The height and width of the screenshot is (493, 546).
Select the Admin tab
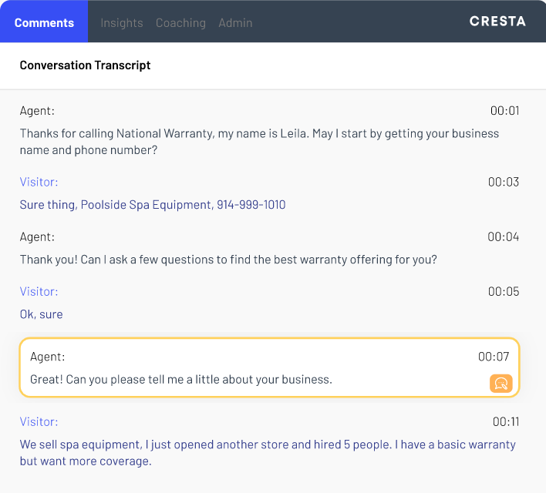(x=235, y=22)
